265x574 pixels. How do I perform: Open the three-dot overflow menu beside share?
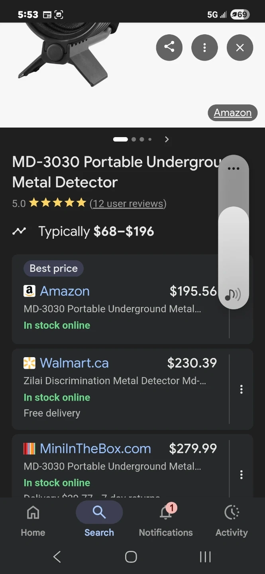(204, 48)
